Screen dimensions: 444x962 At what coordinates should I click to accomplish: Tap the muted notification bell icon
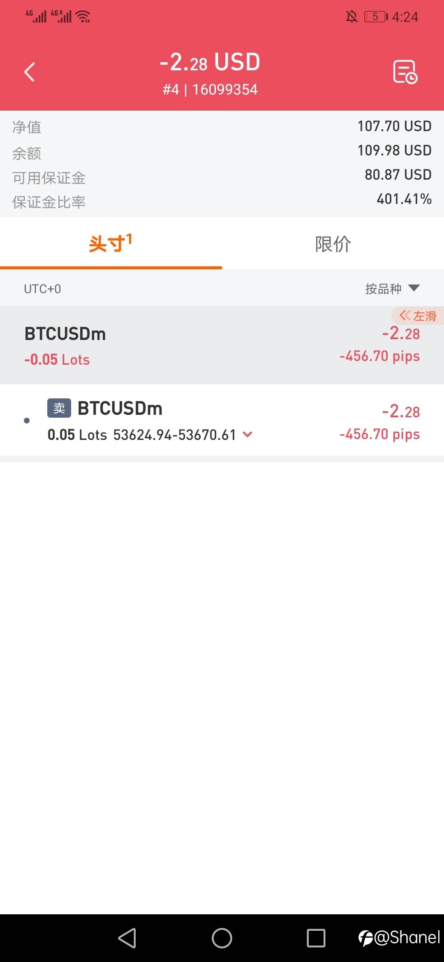(x=351, y=16)
